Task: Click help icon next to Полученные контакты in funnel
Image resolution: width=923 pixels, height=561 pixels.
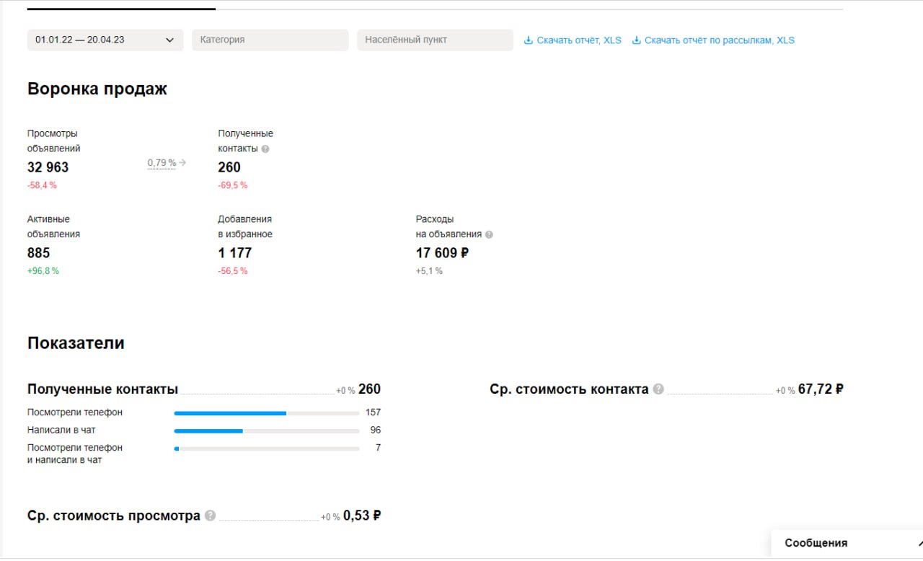Action: (265, 149)
